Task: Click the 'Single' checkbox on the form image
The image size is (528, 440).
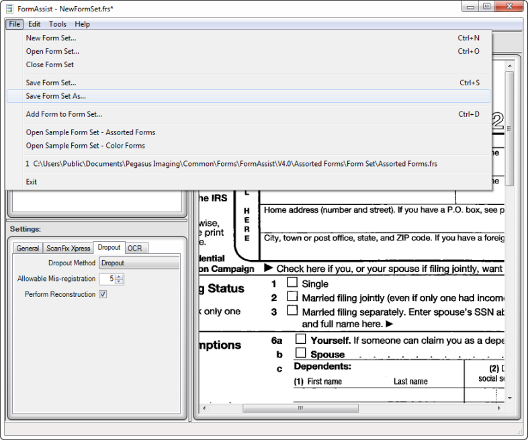Action: coord(292,282)
